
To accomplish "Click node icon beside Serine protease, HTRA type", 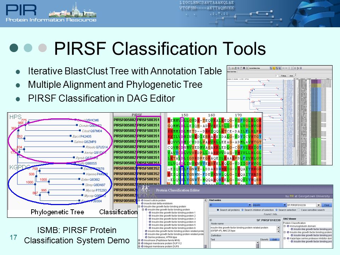I will point(146,237).
